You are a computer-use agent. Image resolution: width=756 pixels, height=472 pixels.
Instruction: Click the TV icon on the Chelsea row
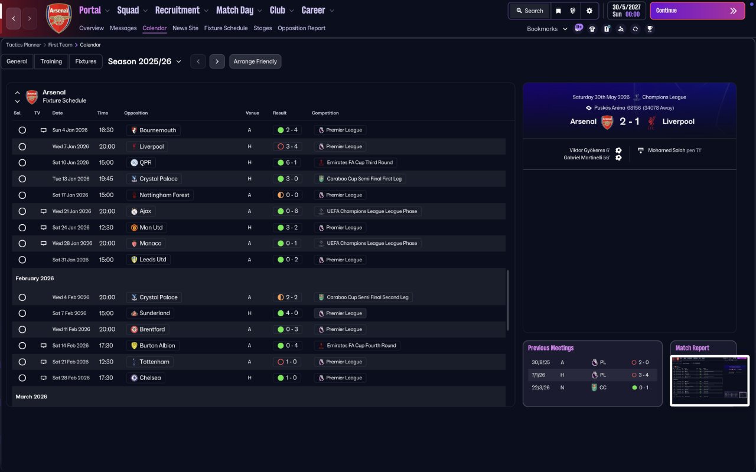pos(43,378)
